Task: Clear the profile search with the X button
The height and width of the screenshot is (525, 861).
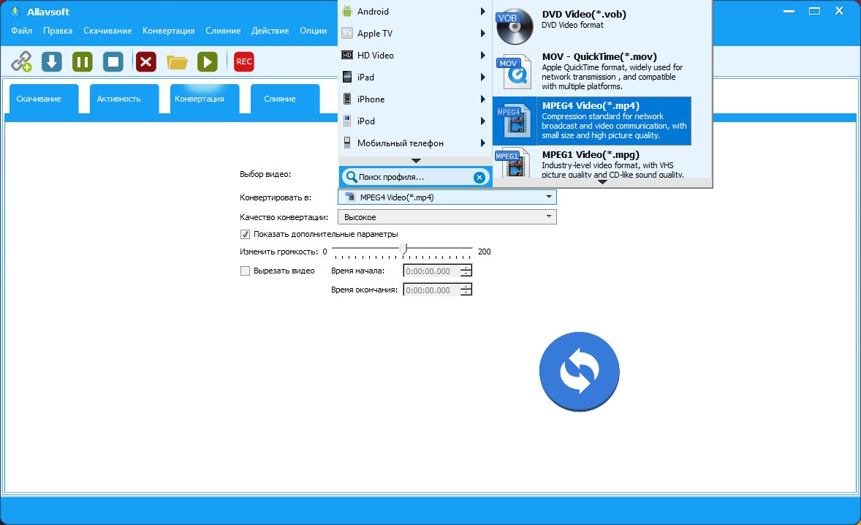Action: pos(479,177)
